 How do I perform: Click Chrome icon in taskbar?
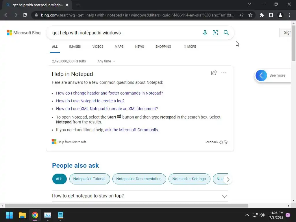point(35,215)
